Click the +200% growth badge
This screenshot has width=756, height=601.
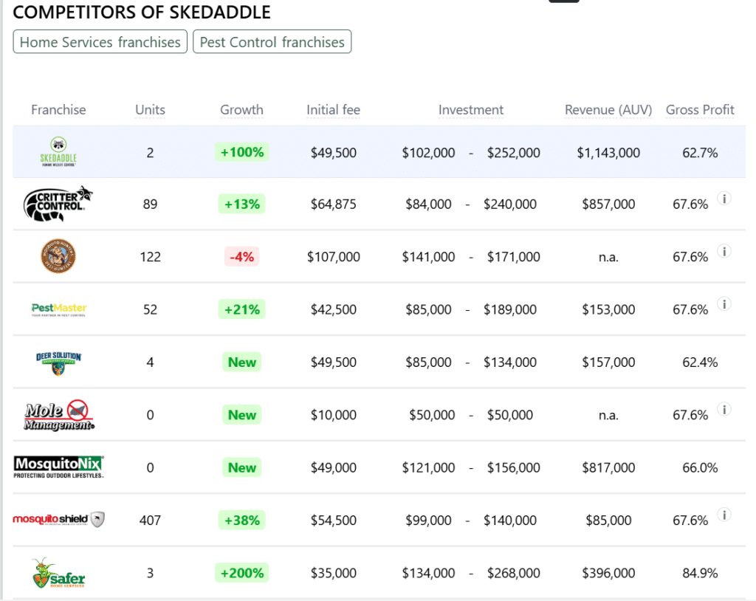(241, 573)
